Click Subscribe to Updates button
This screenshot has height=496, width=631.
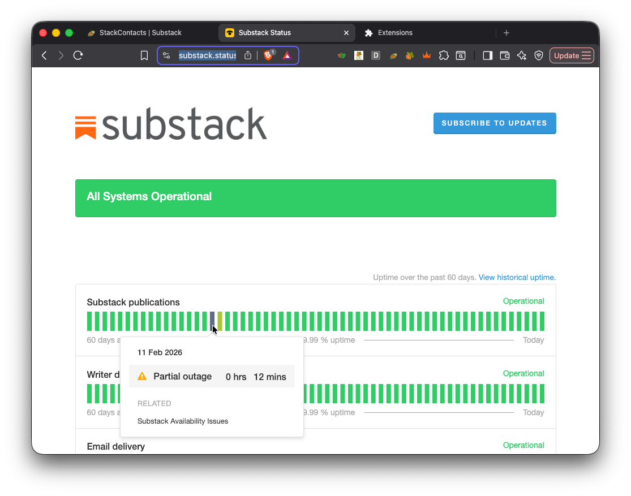(495, 123)
